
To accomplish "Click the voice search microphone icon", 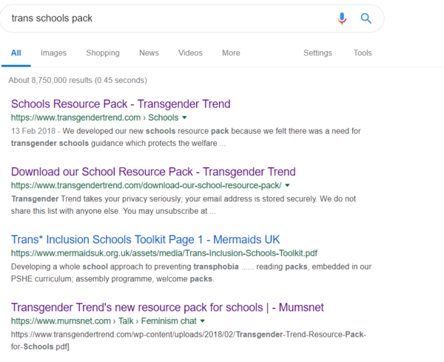I will [342, 19].
